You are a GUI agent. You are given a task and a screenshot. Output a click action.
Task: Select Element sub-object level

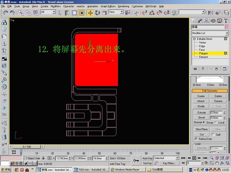coord(204,57)
